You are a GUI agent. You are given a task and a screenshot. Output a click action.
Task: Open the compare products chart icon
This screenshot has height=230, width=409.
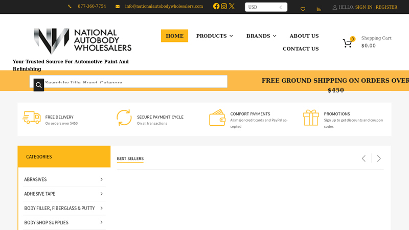(x=319, y=9)
